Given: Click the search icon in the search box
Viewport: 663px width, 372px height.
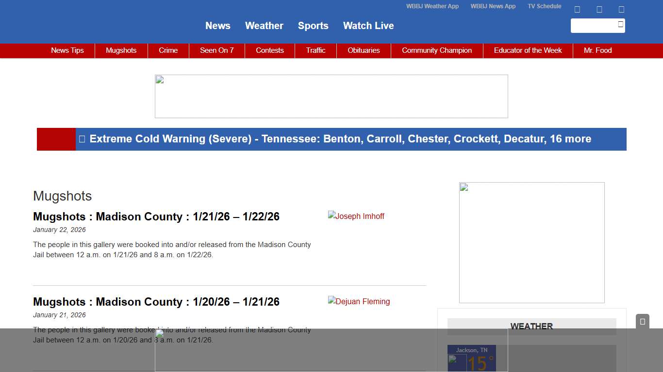Looking at the screenshot, I should (x=620, y=24).
